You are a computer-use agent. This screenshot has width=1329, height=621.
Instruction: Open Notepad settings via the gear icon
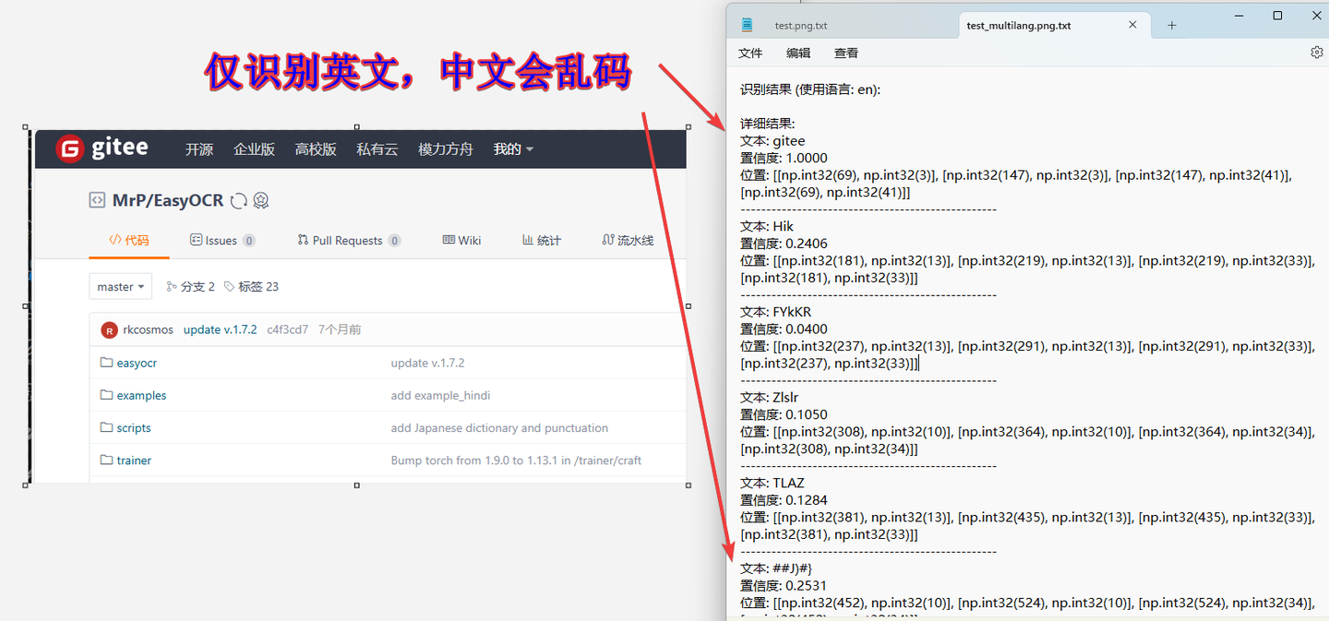[x=1316, y=53]
